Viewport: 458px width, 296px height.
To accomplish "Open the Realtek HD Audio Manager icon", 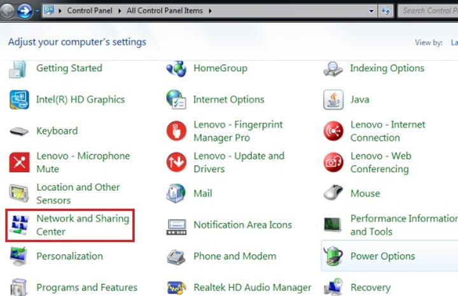I will tap(176, 288).
